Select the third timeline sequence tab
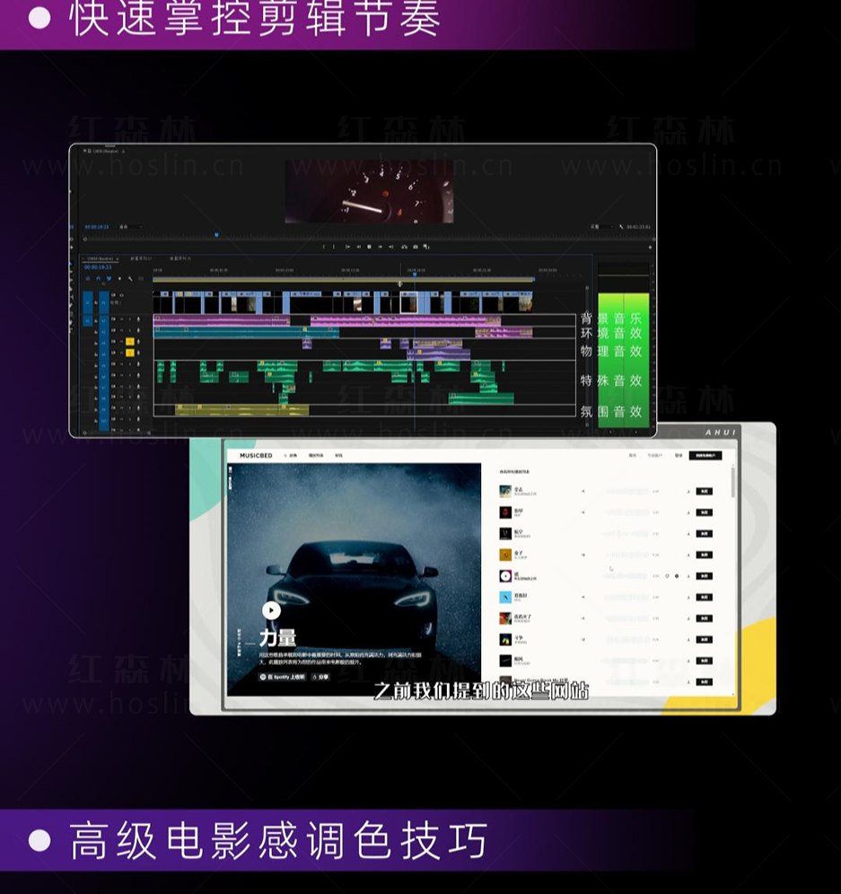 (180, 259)
